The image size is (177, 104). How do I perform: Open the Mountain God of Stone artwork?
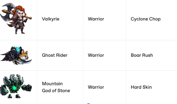16,86
